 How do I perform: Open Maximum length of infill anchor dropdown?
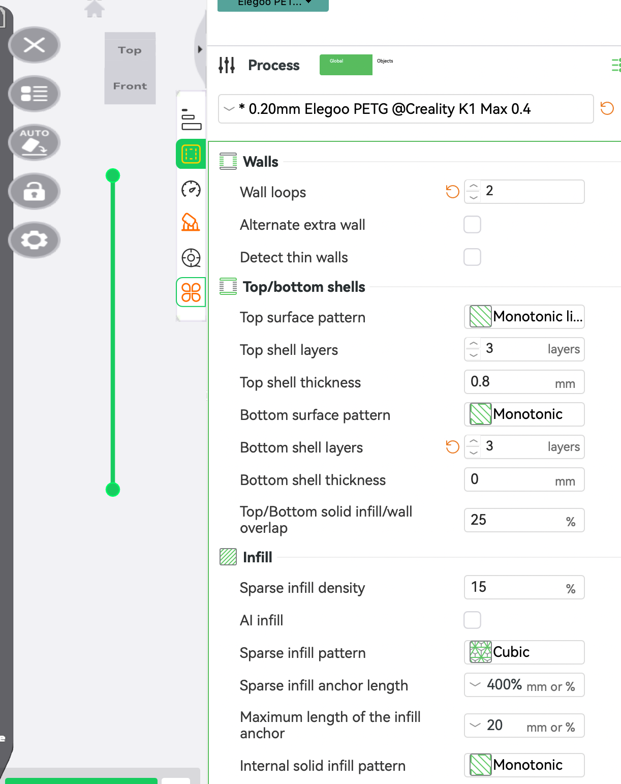coord(524,726)
